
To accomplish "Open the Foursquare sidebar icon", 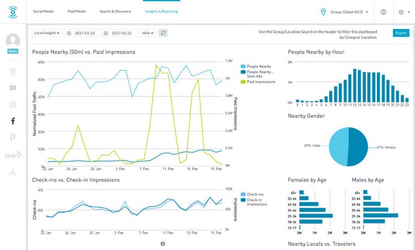I will point(12,137).
